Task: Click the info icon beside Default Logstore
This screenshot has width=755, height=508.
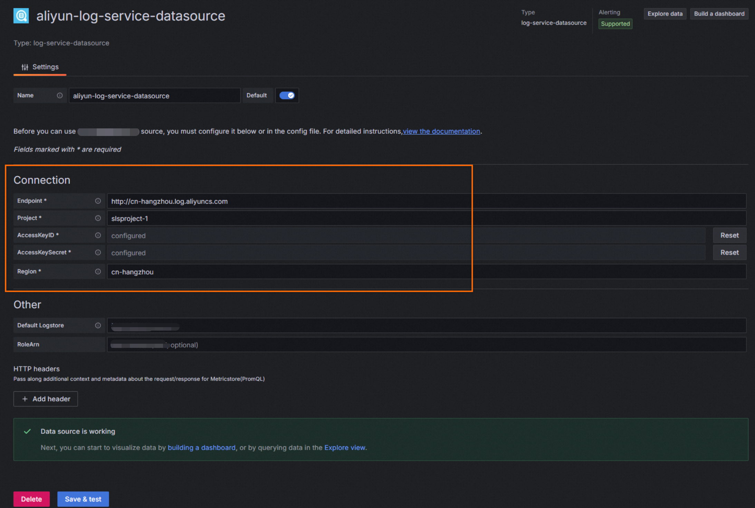Action: point(98,325)
